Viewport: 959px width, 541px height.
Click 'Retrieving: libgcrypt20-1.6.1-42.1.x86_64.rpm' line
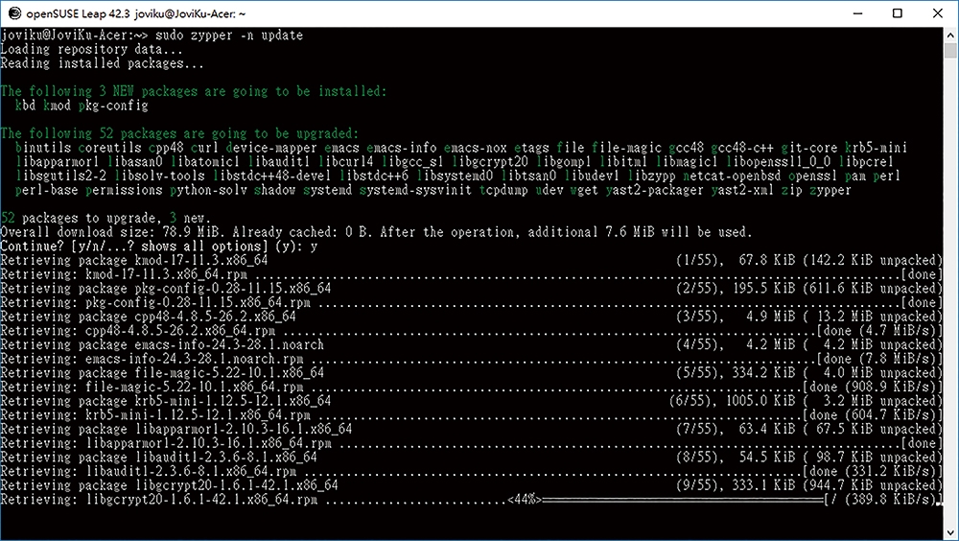(159, 500)
